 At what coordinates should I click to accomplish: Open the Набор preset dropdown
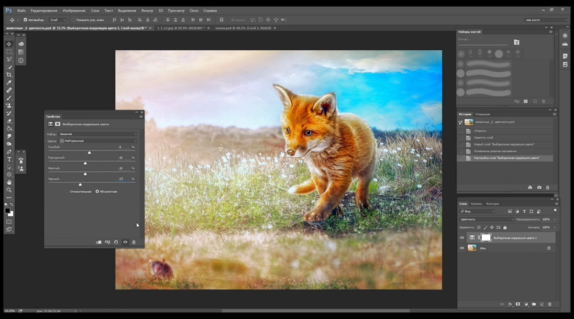pos(98,134)
